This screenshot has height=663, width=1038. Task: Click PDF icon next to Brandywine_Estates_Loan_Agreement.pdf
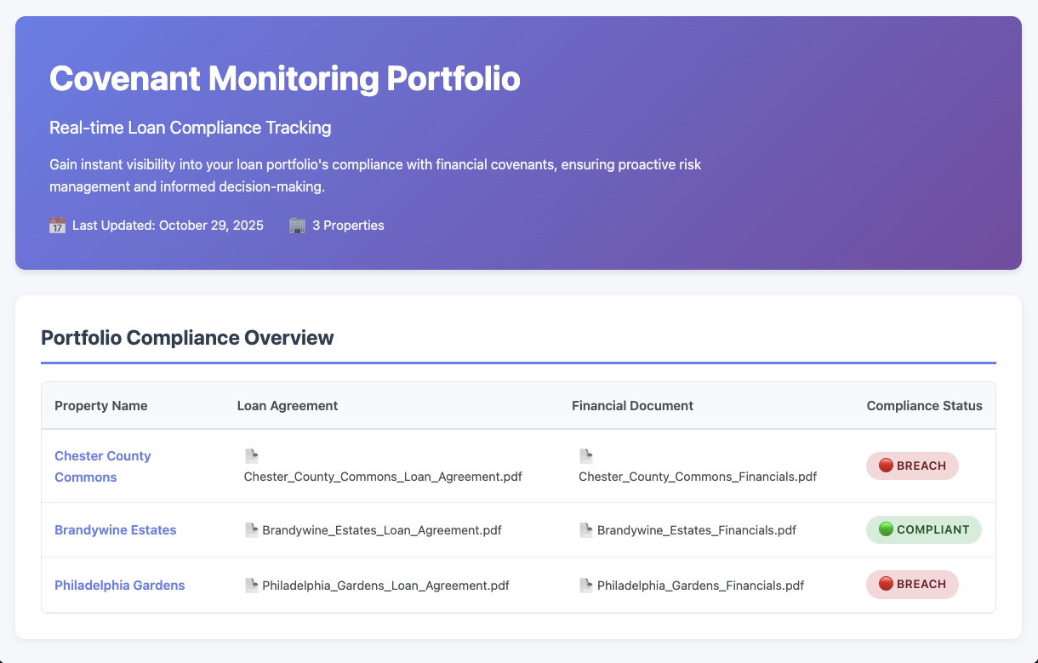(x=251, y=529)
